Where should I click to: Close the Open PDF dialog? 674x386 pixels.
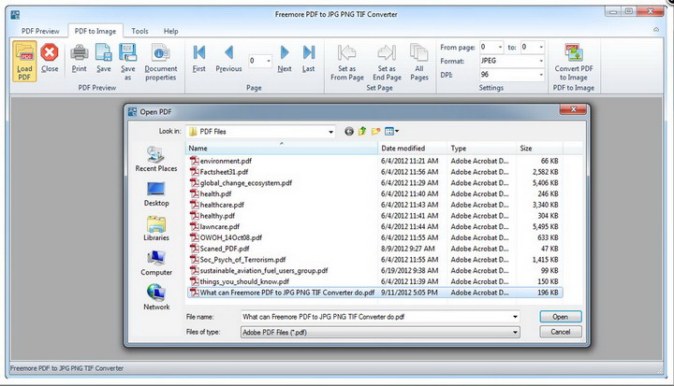pos(573,110)
